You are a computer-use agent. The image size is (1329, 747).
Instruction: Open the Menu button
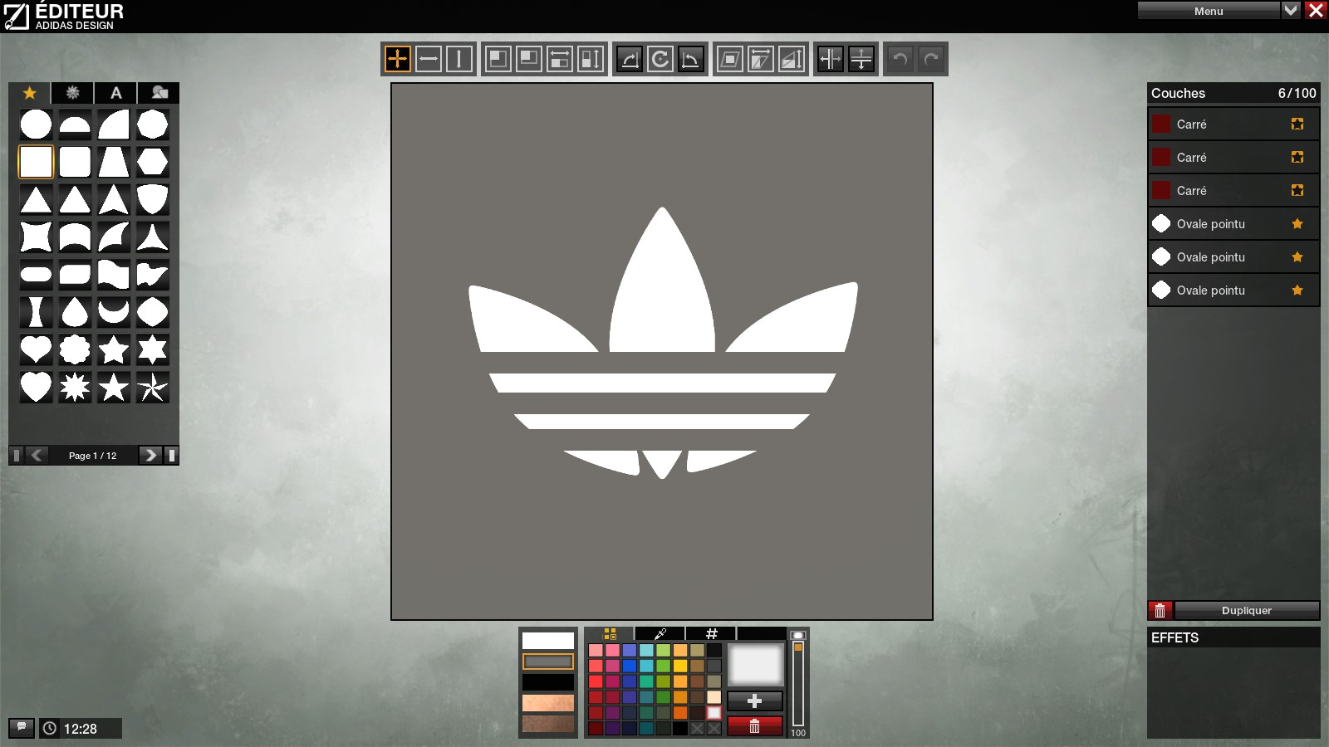click(x=1209, y=11)
